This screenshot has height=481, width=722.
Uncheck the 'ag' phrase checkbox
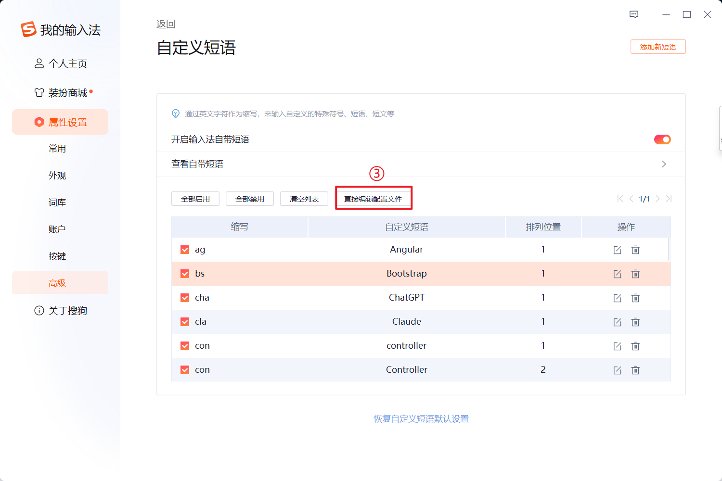point(185,250)
